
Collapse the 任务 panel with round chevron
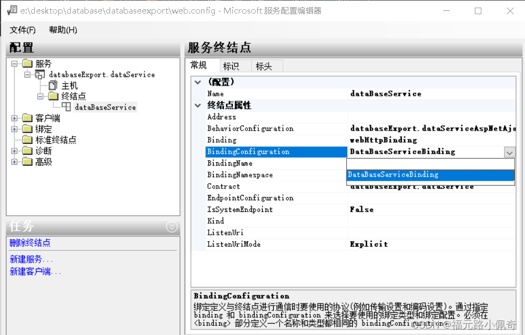click(172, 227)
